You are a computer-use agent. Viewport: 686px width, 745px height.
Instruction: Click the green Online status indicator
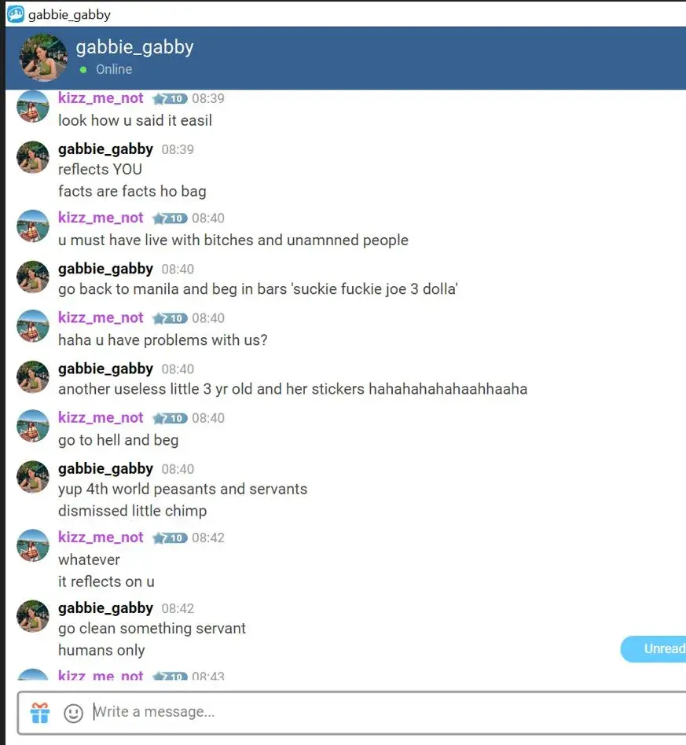(x=83, y=69)
